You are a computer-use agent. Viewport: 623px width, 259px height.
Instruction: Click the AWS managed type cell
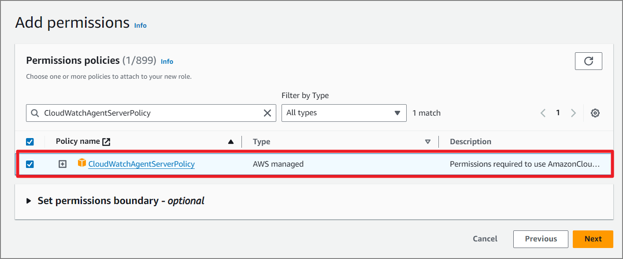(278, 164)
